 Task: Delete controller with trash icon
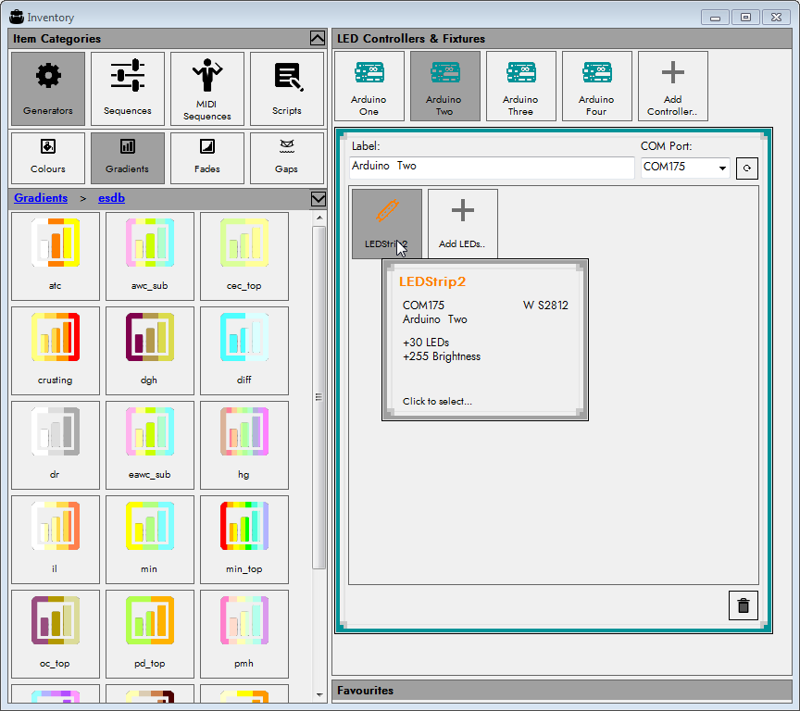point(744,605)
